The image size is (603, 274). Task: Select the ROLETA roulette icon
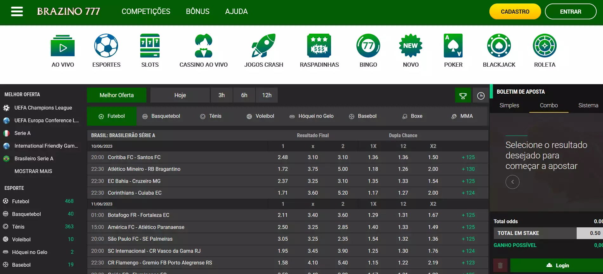[x=545, y=46]
